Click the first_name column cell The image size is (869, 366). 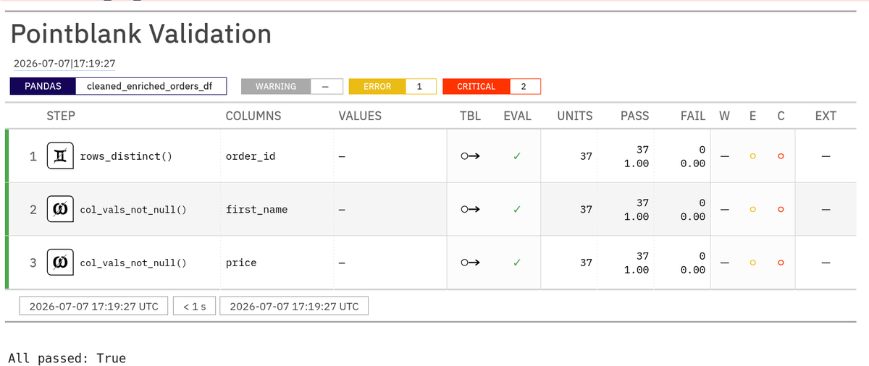256,210
